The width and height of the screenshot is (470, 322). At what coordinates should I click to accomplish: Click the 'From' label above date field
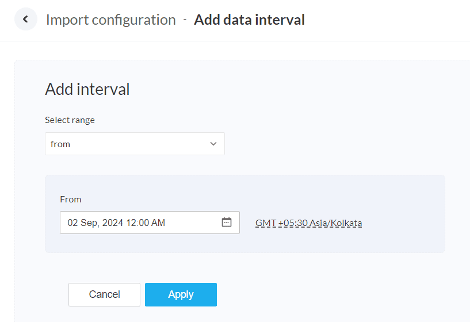(71, 199)
